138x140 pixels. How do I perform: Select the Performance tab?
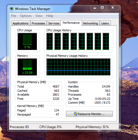click(71, 23)
